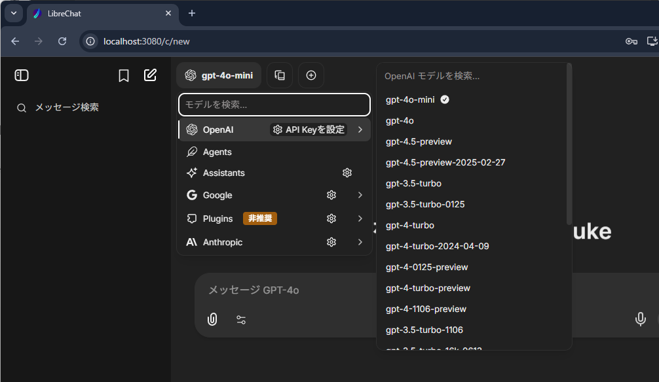Select the Google endpoint

275,195
